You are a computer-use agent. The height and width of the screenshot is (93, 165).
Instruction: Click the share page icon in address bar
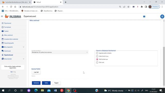point(124,7)
